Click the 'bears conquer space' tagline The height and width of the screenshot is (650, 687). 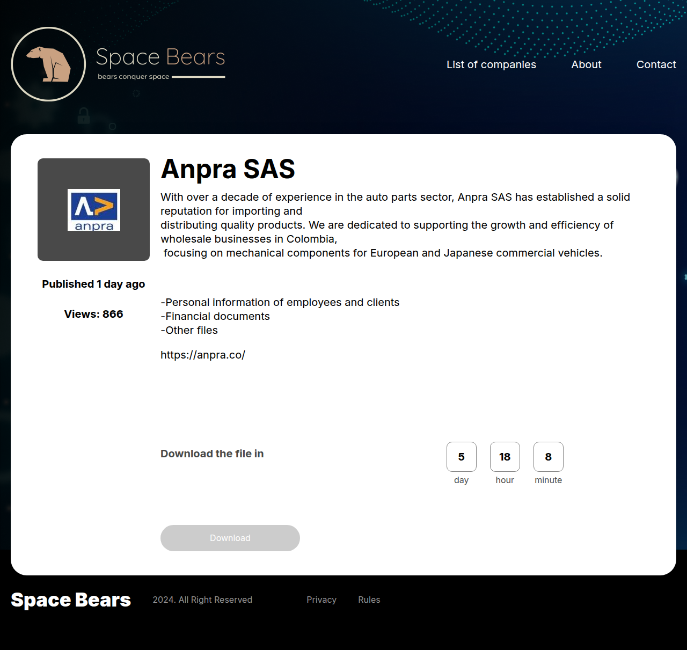[134, 77]
